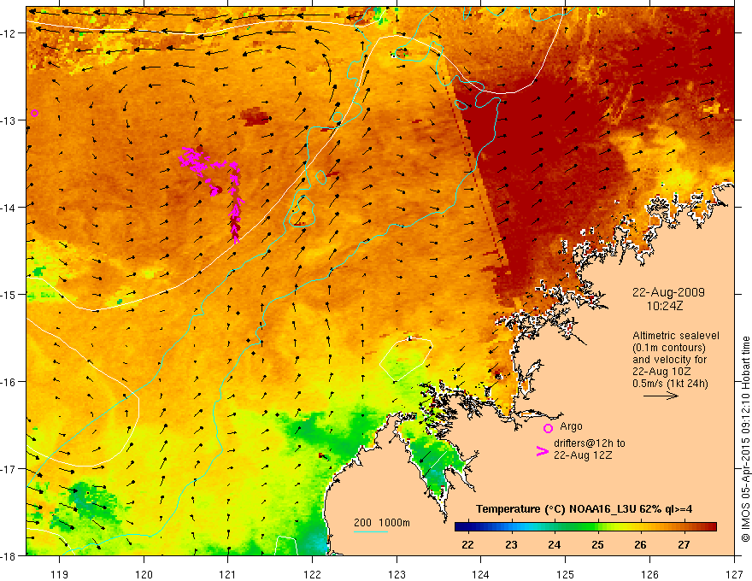Click the longitude tick label "123"
752x581 pixels.
point(397,574)
